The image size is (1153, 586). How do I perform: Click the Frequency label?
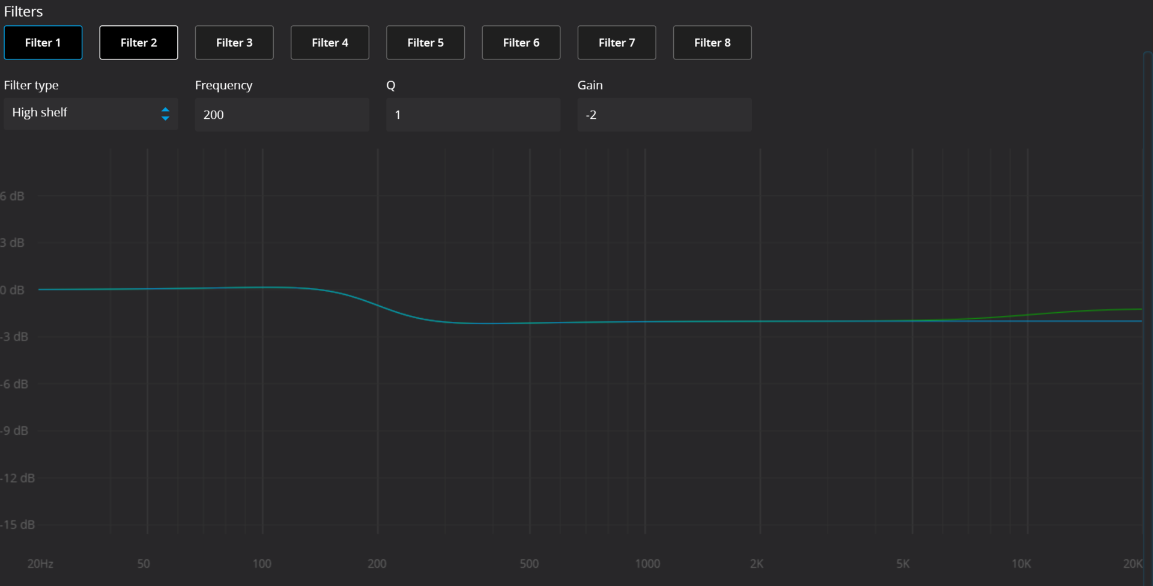(223, 85)
